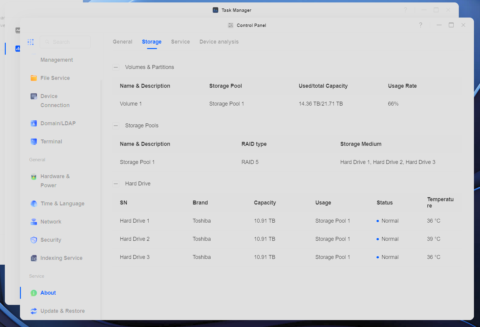This screenshot has height=327, width=480.
Task: Open Domain/LDAP icon in sidebar
Action: [x=34, y=123]
